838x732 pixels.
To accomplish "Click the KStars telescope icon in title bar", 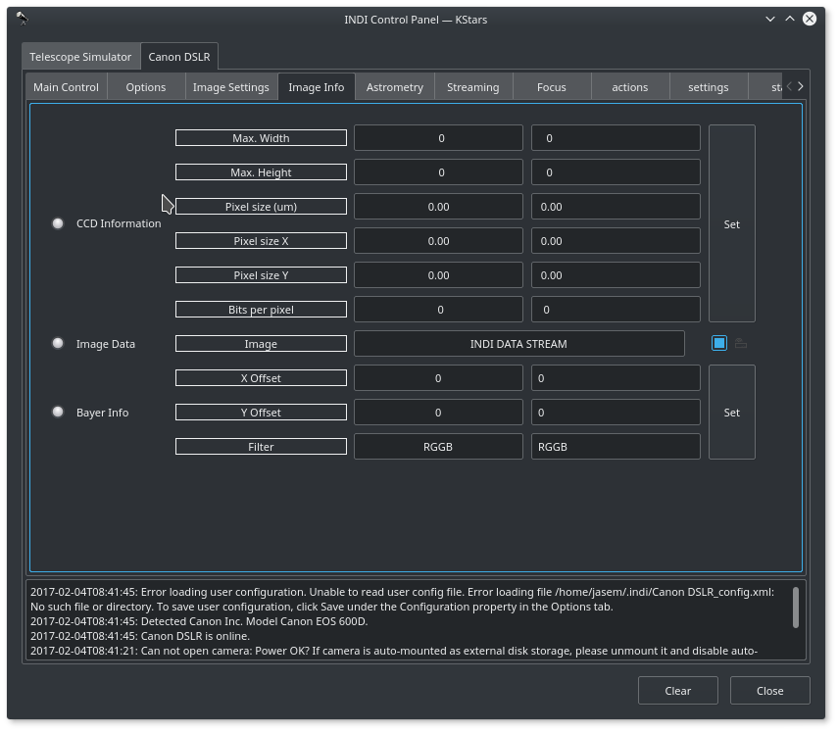I will click(x=22, y=19).
